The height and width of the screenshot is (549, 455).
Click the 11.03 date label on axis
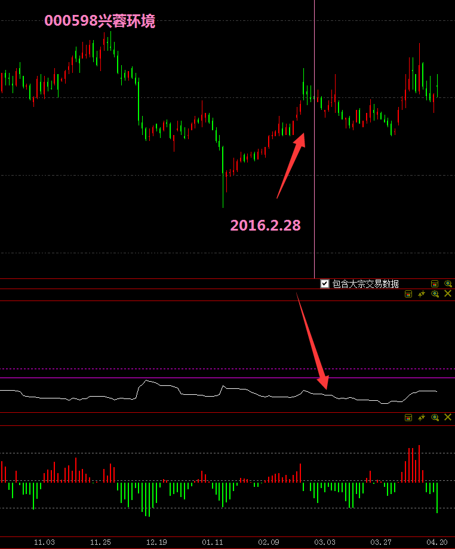[x=44, y=542]
